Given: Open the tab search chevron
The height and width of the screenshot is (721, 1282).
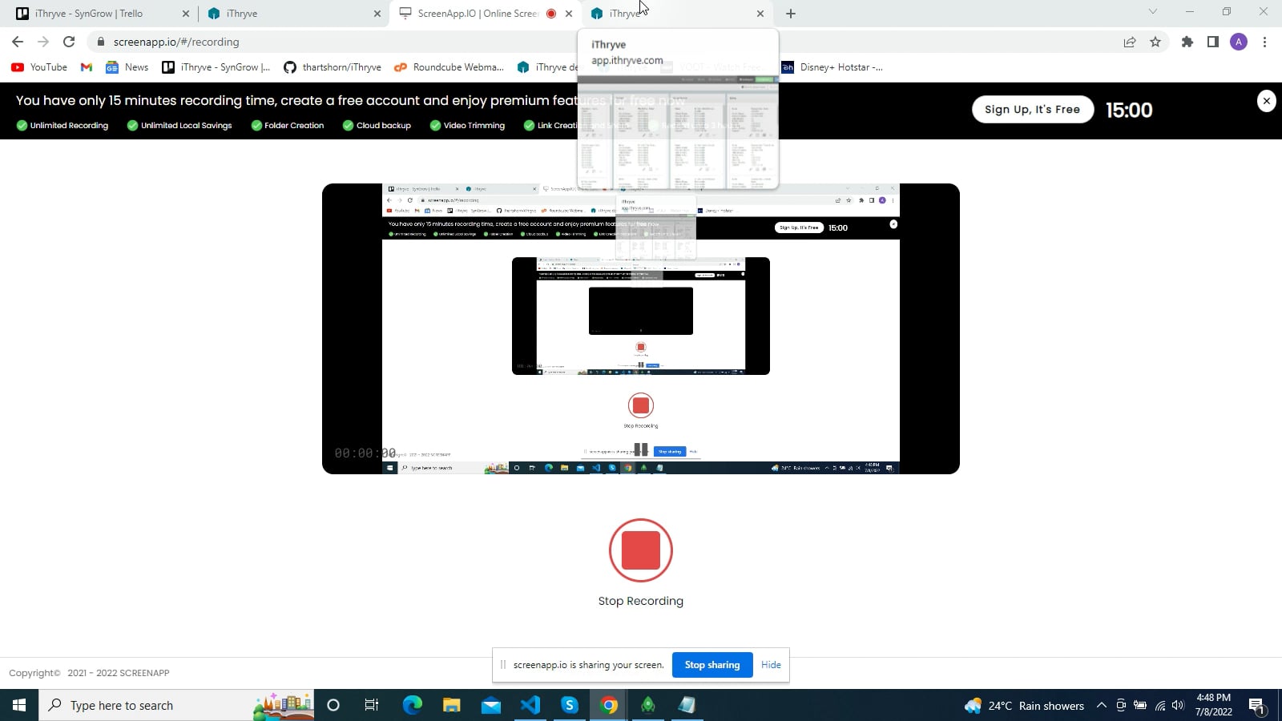Looking at the screenshot, I should (1152, 13).
